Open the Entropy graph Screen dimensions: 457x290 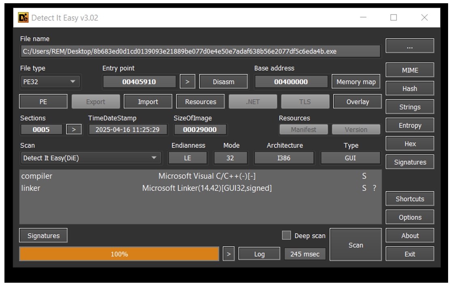pos(410,126)
